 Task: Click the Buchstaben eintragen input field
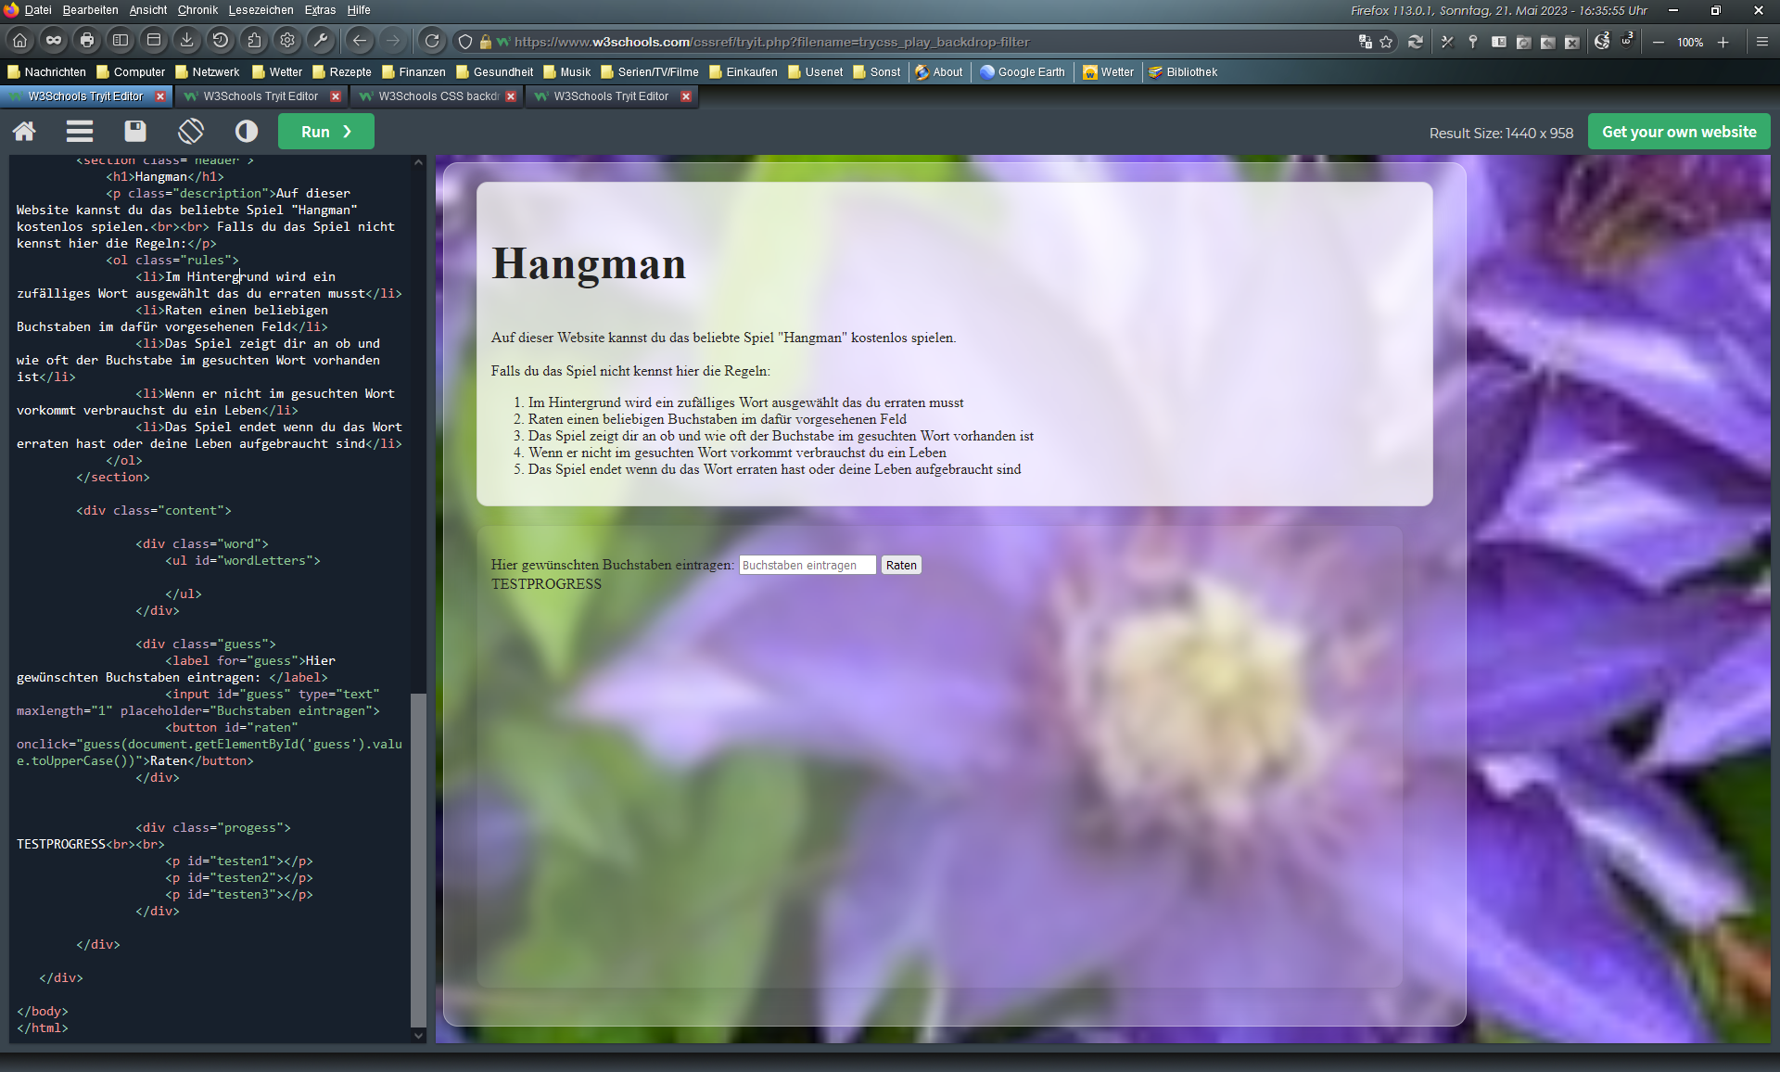click(807, 565)
